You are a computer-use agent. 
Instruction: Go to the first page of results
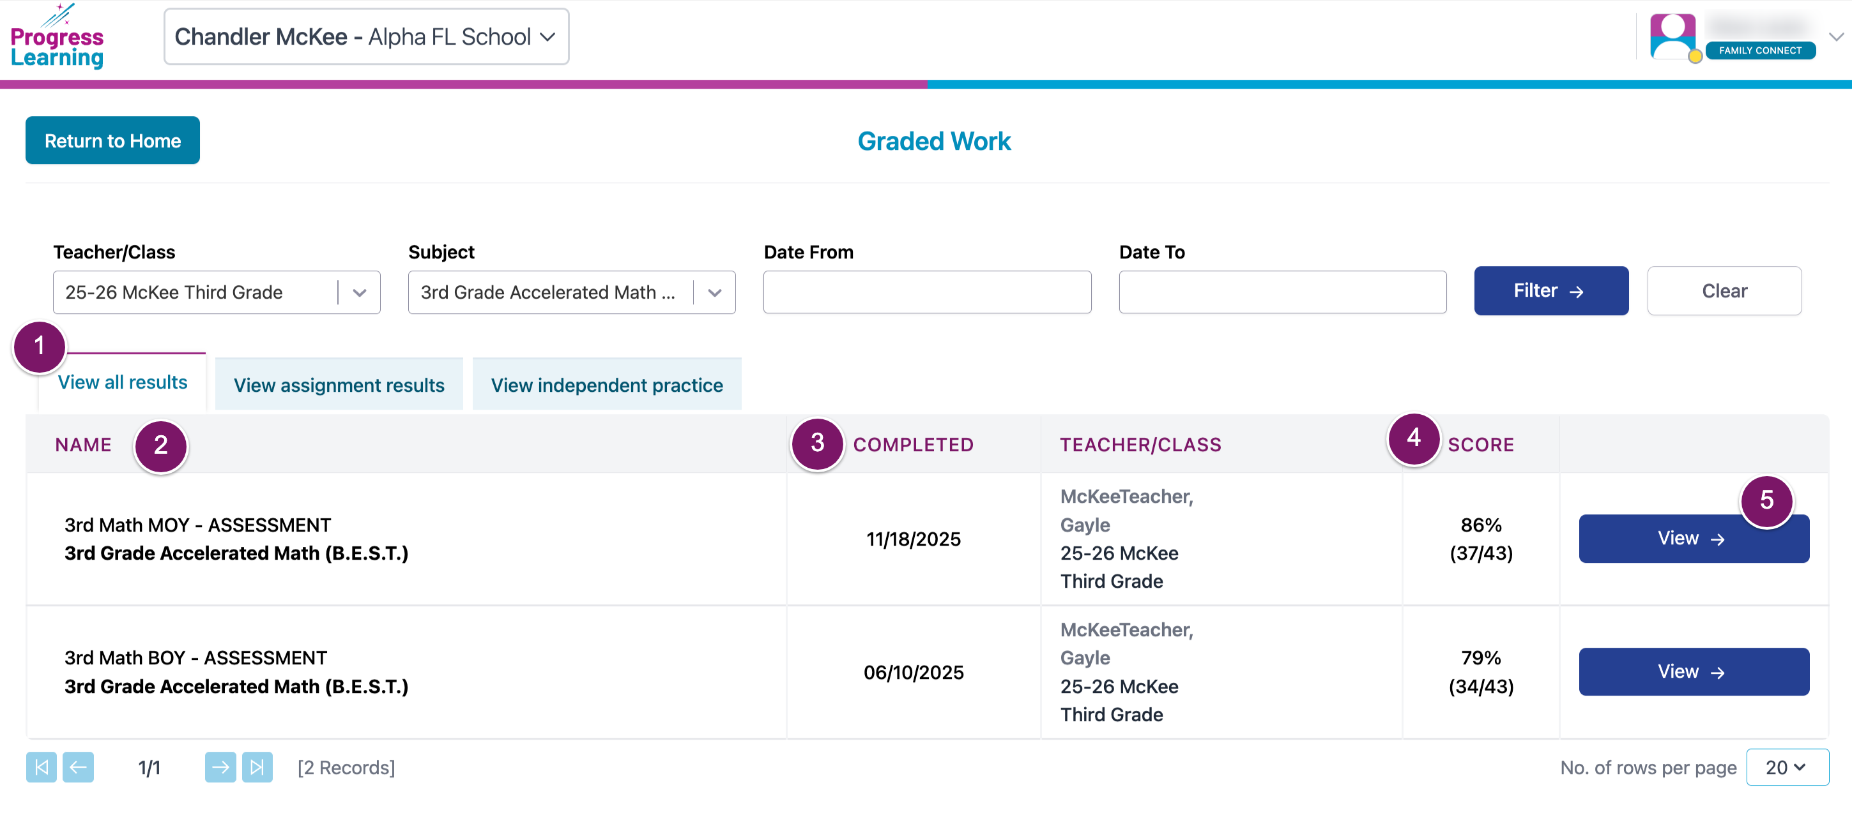click(42, 767)
